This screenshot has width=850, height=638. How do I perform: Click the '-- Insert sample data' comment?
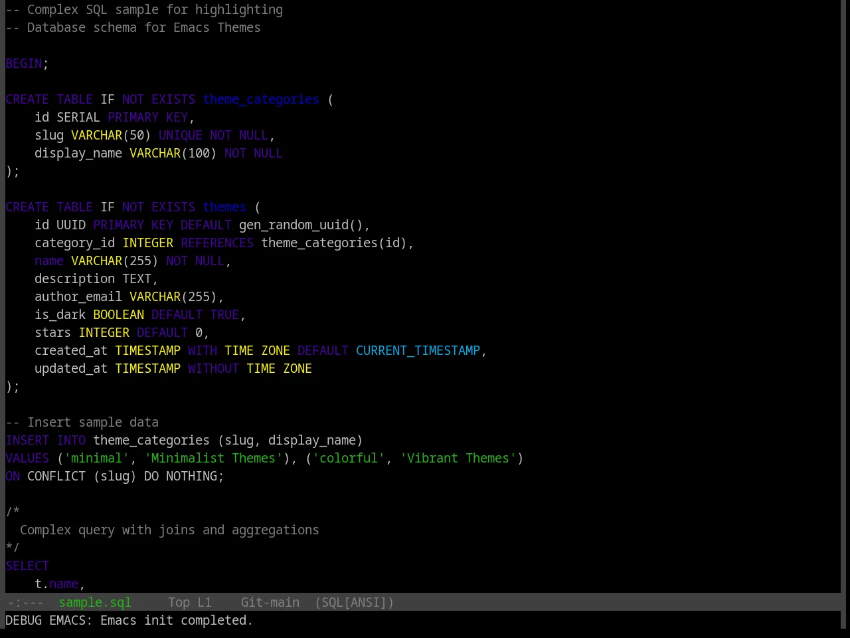coord(82,422)
